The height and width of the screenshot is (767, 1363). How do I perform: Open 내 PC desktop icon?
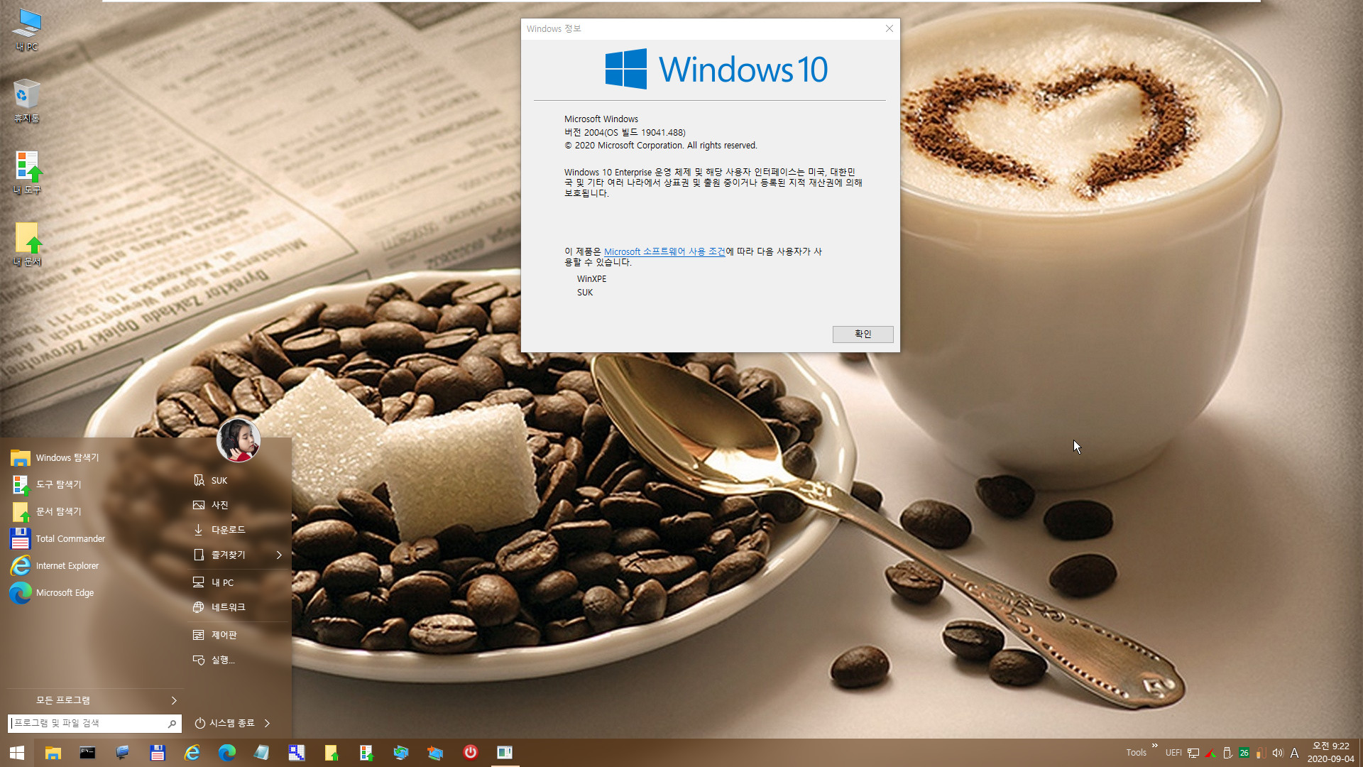point(27,30)
